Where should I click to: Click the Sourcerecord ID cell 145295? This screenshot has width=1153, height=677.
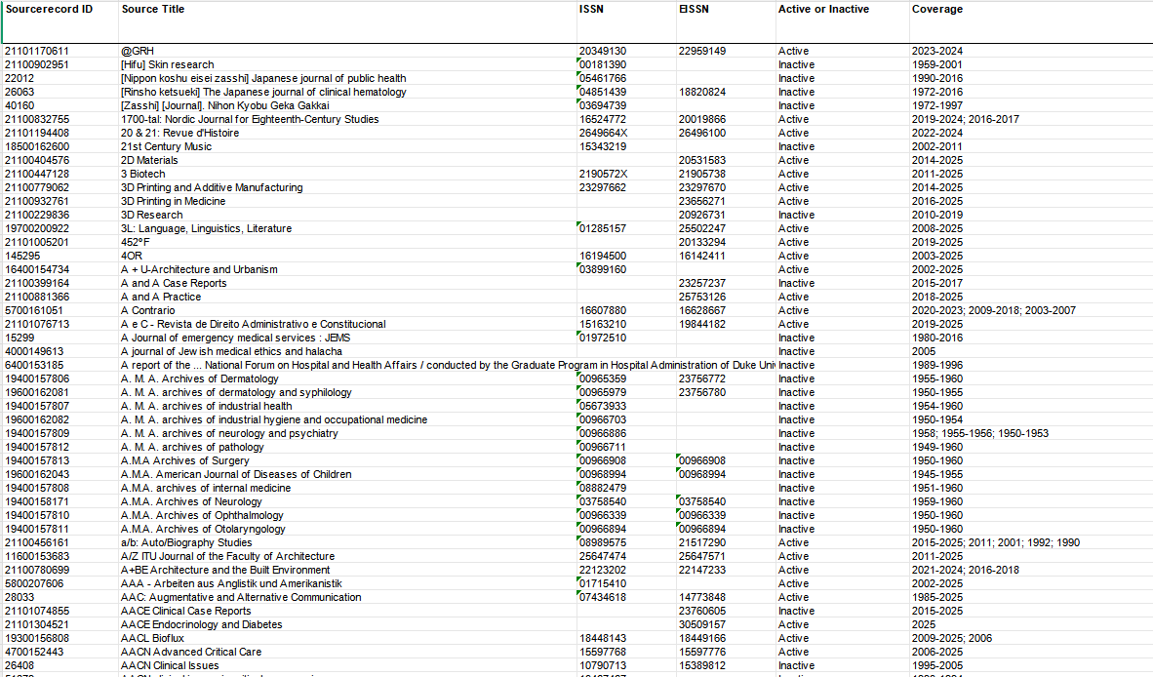[21, 256]
